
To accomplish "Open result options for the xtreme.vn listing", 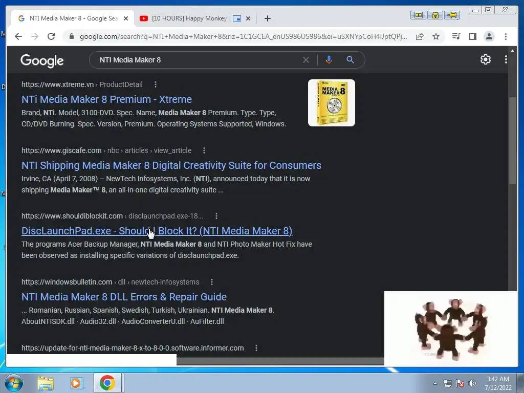I will coord(156,84).
